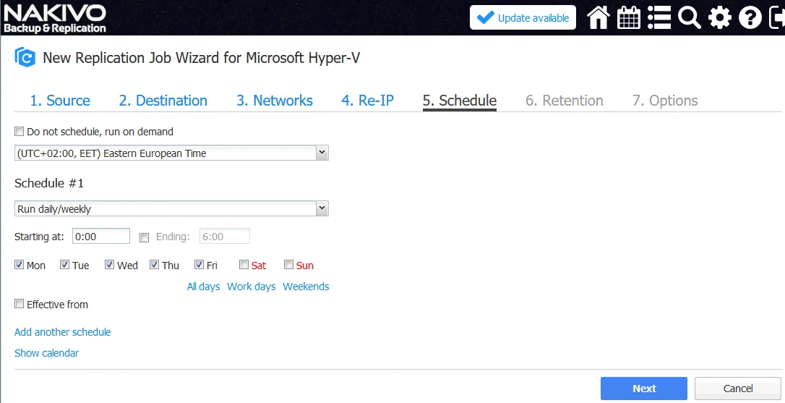
Task: Click the magnifier search icon
Action: (689, 17)
